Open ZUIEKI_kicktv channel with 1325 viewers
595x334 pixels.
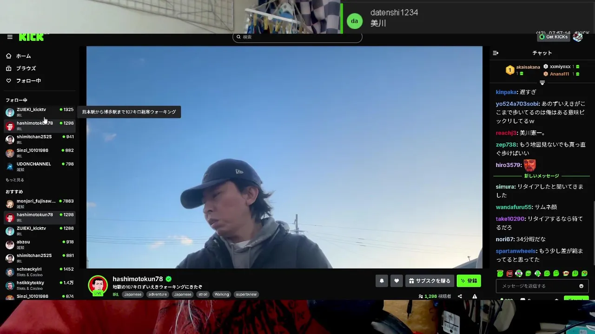40,112
